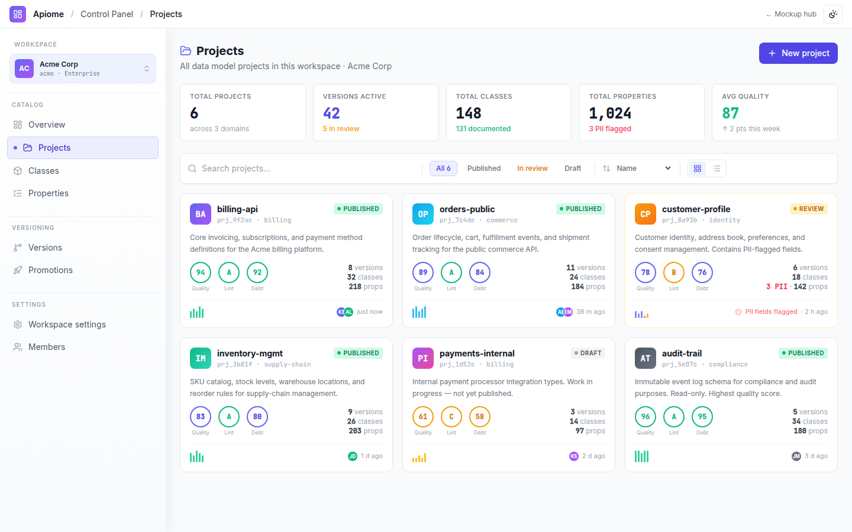Viewport: 852px width, 532px height.
Task: Click the JD avatar on inventory-mgmt
Action: 353,456
